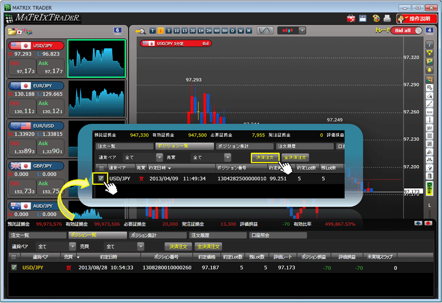
Task: Click the 約定日時 column header
Action: click(x=109, y=257)
